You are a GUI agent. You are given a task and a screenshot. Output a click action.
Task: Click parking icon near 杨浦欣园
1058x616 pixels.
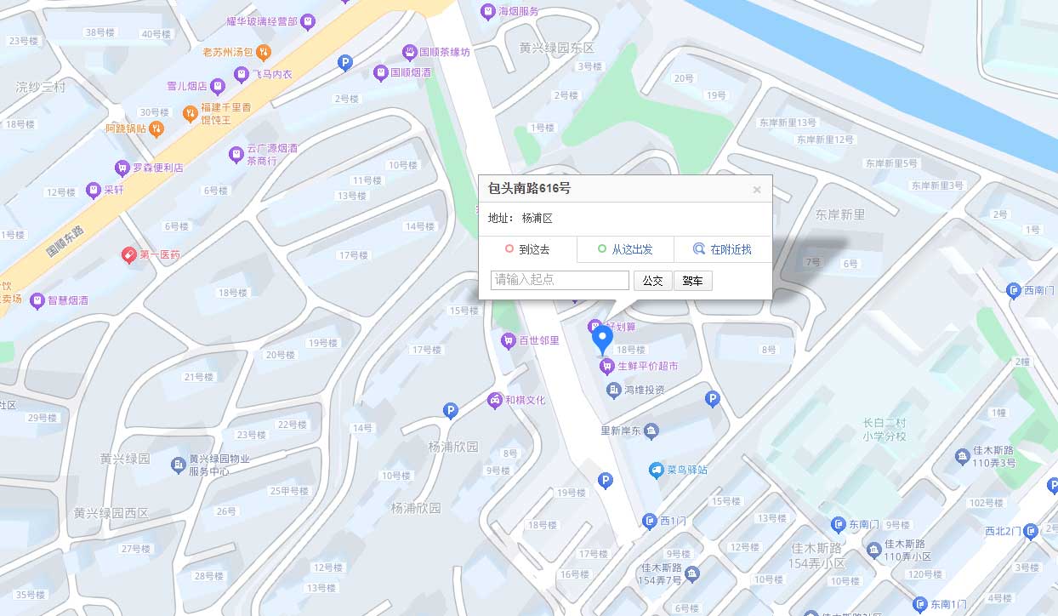451,411
